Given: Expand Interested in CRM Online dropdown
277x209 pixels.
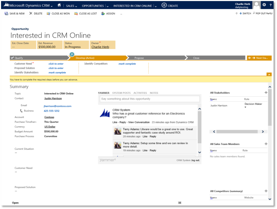Looking at the screenshot, I should 156,6.
